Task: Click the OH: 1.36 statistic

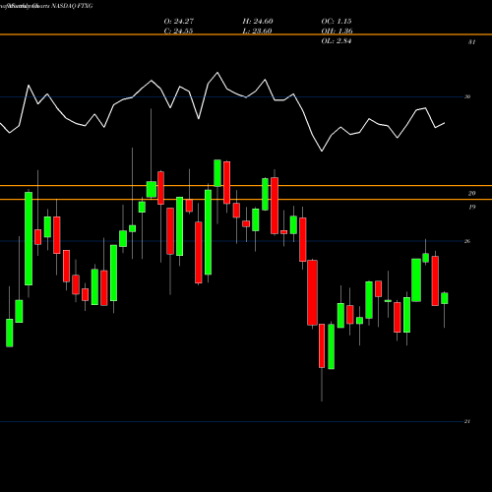Action: (337, 31)
